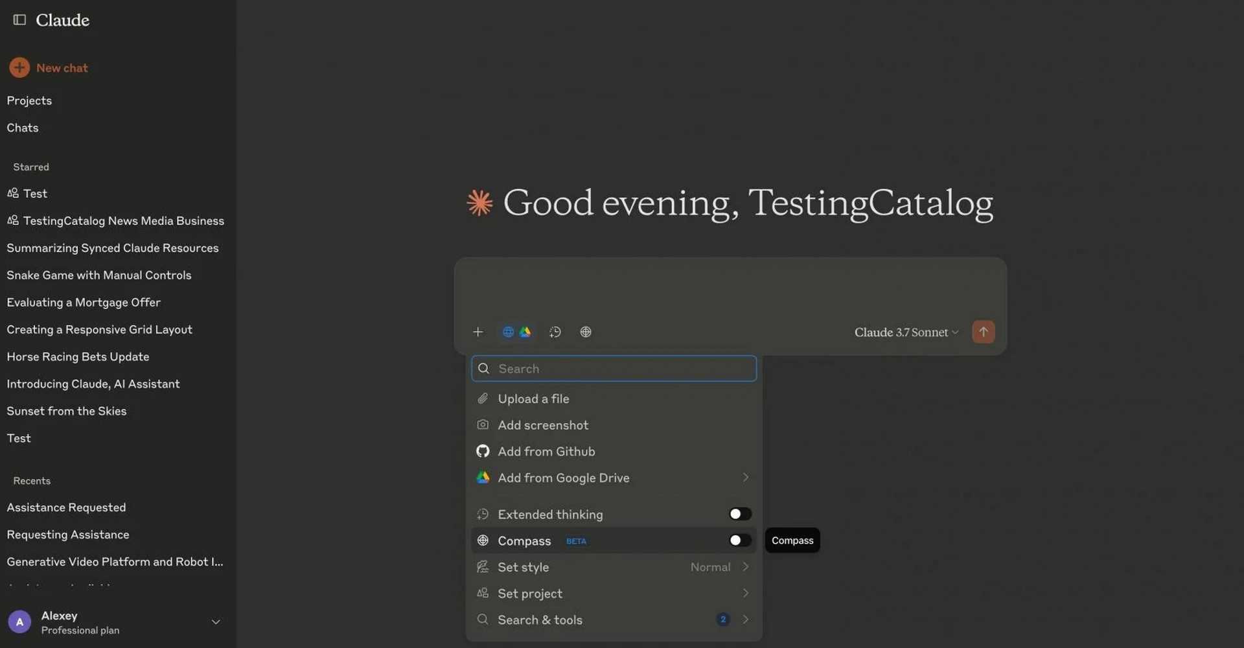Image resolution: width=1244 pixels, height=648 pixels.
Task: Click the extended thinking clock icon in composer
Action: pyautogui.click(x=555, y=332)
